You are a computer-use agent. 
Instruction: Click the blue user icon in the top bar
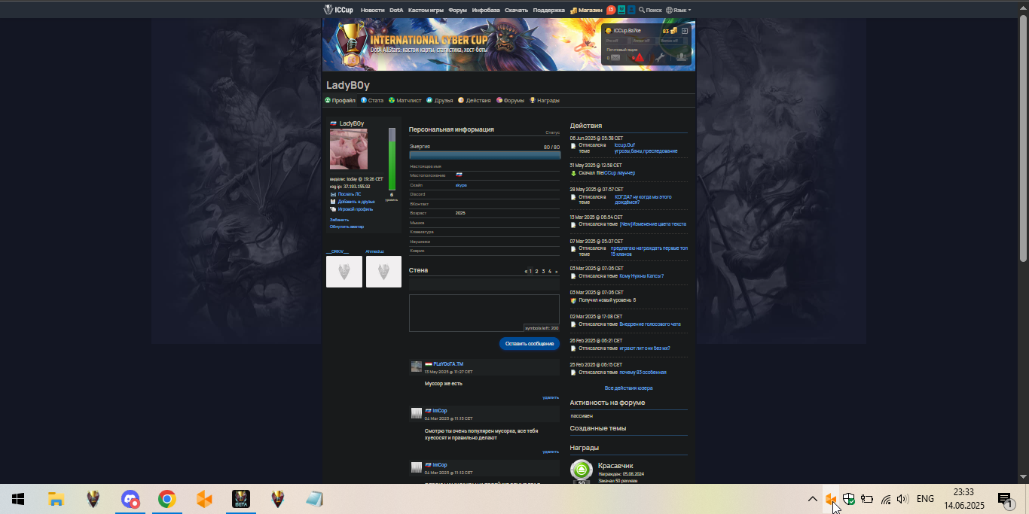[631, 10]
